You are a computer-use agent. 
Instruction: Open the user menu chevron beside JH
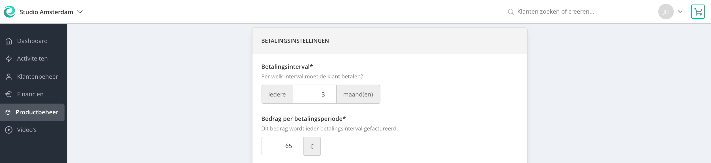(680, 12)
